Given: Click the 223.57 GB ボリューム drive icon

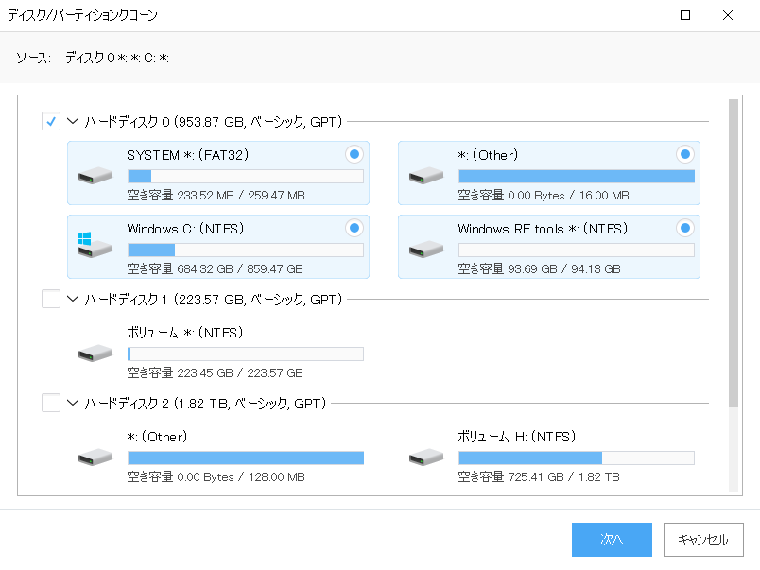Looking at the screenshot, I should (x=95, y=353).
